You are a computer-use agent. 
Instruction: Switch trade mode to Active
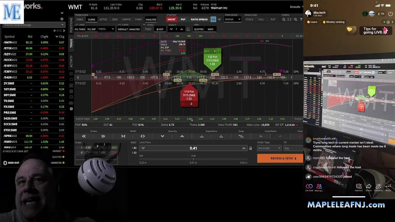[x=103, y=19]
